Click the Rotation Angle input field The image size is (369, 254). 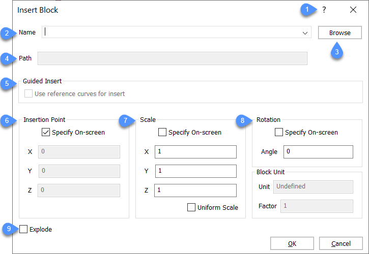pos(318,152)
